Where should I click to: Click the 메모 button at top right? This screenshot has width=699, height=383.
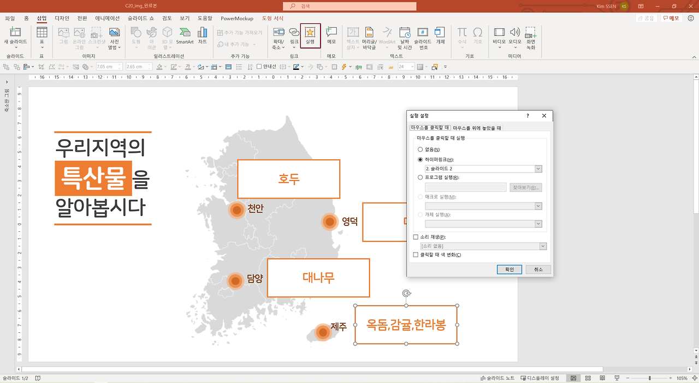point(671,18)
